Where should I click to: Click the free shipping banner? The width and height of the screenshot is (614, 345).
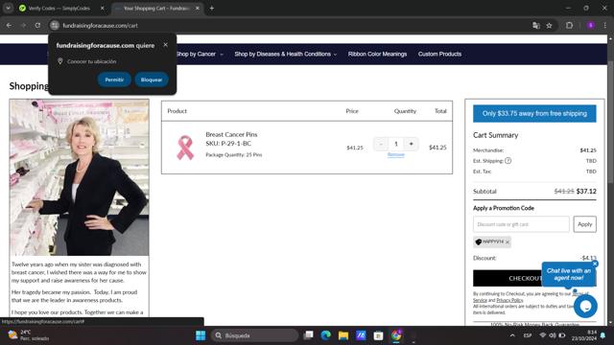click(534, 113)
